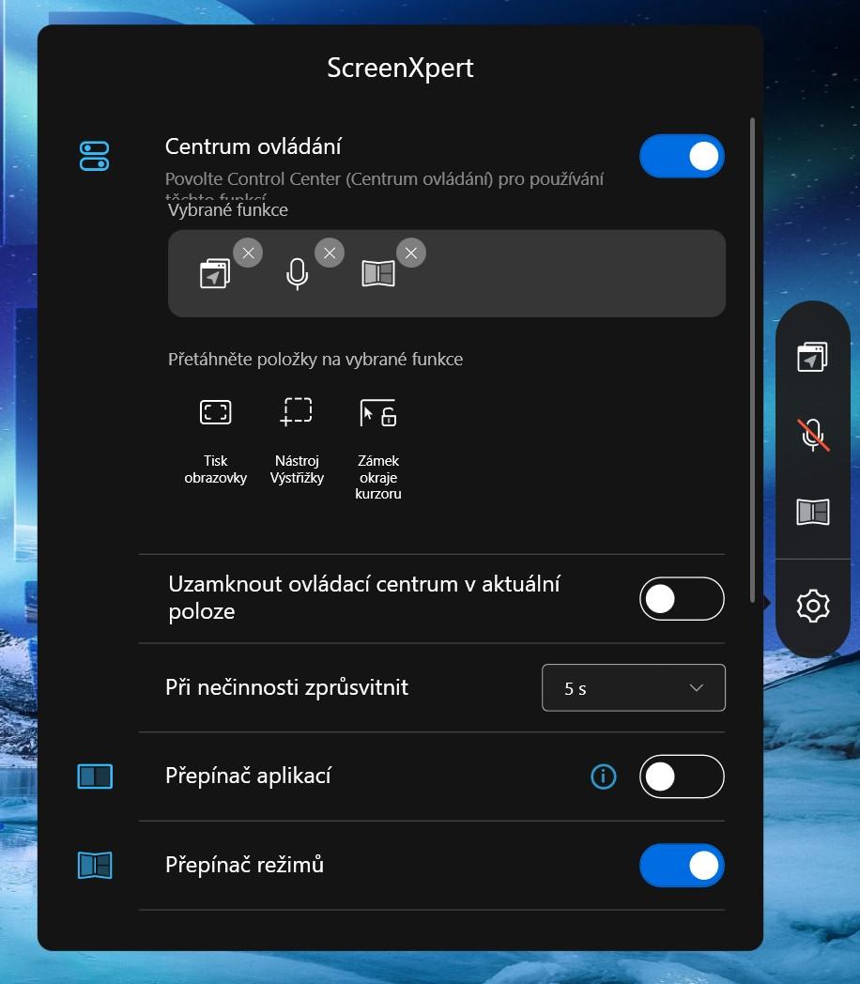Click the Přepínač režimů label

tap(245, 865)
